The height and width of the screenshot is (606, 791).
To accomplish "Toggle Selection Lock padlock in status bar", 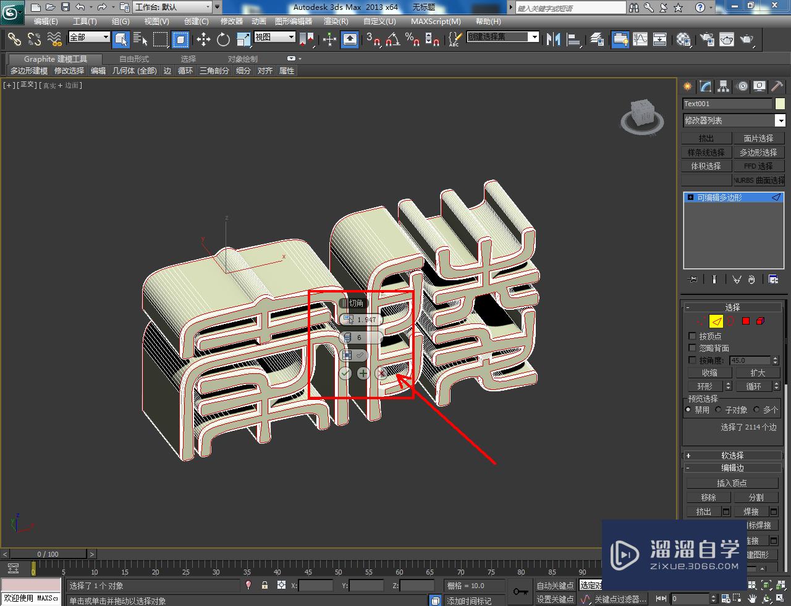I will (265, 585).
